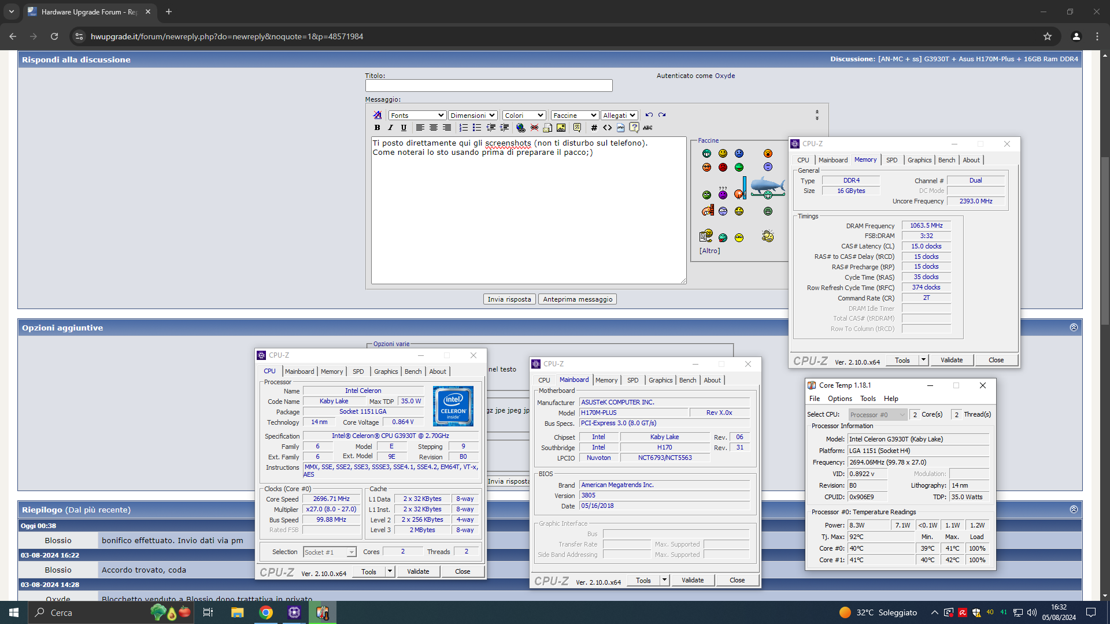Image resolution: width=1110 pixels, height=624 pixels.
Task: Click Close in CPU-Z Mainboard window
Action: [737, 580]
